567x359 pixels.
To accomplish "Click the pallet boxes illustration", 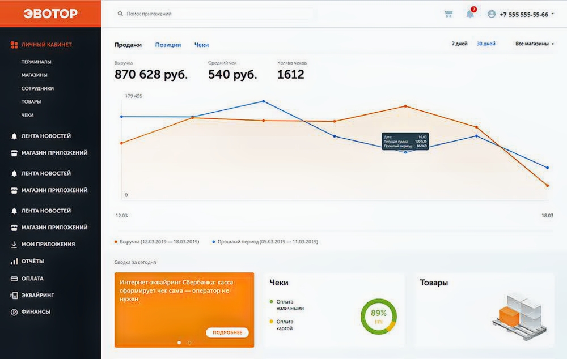I will (x=519, y=317).
